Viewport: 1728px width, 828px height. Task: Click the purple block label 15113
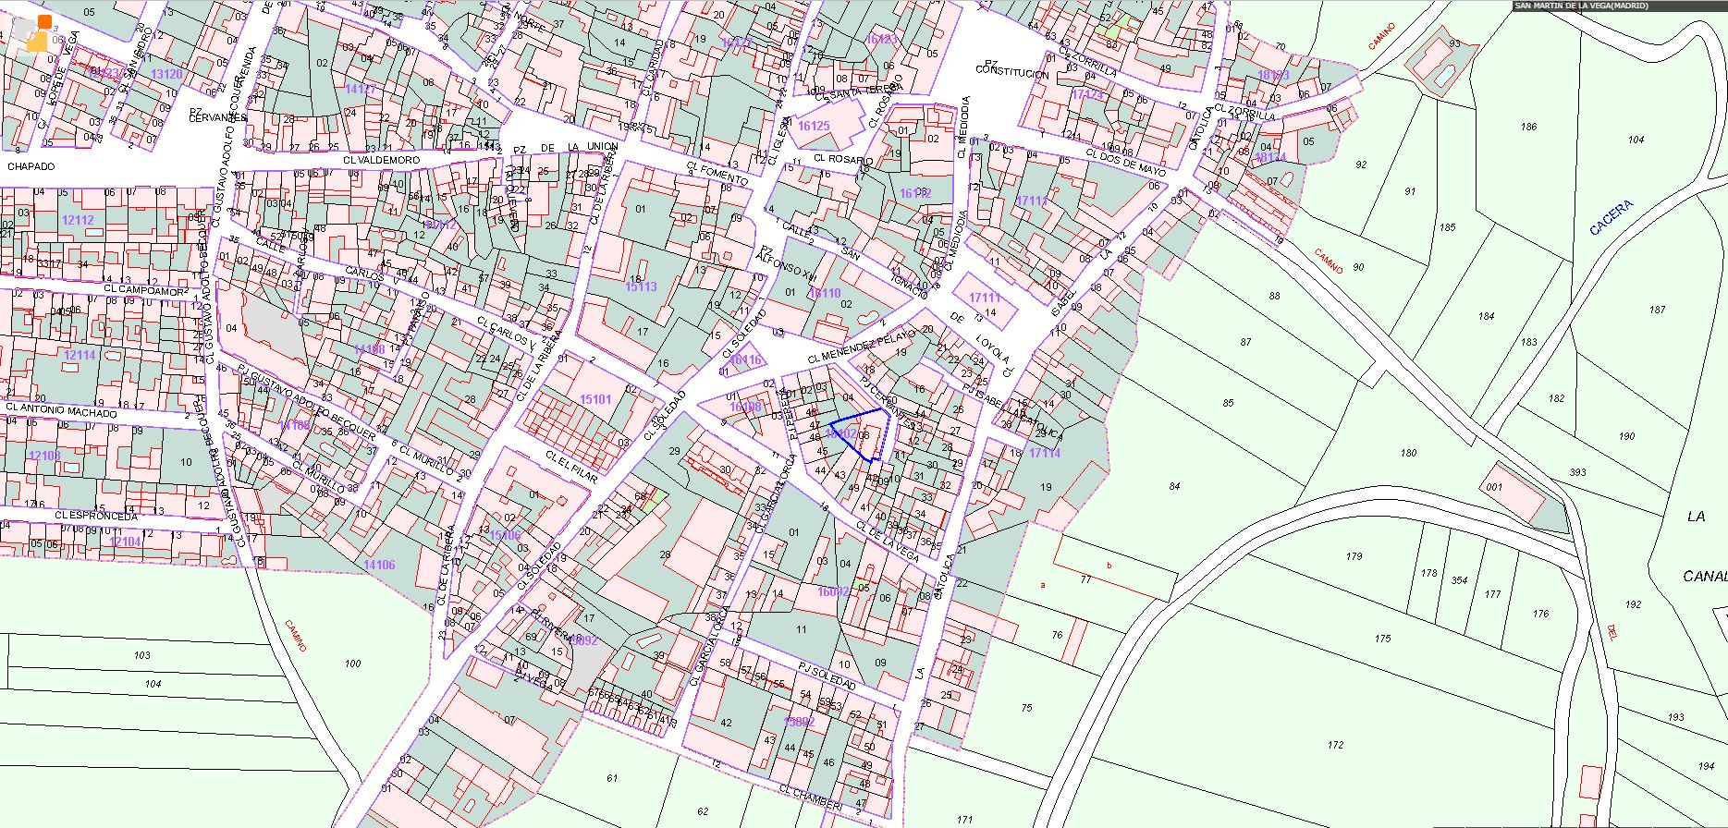(x=641, y=286)
